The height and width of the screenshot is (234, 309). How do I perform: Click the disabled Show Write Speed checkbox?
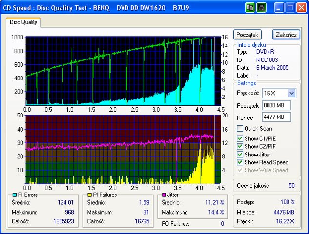(240, 170)
